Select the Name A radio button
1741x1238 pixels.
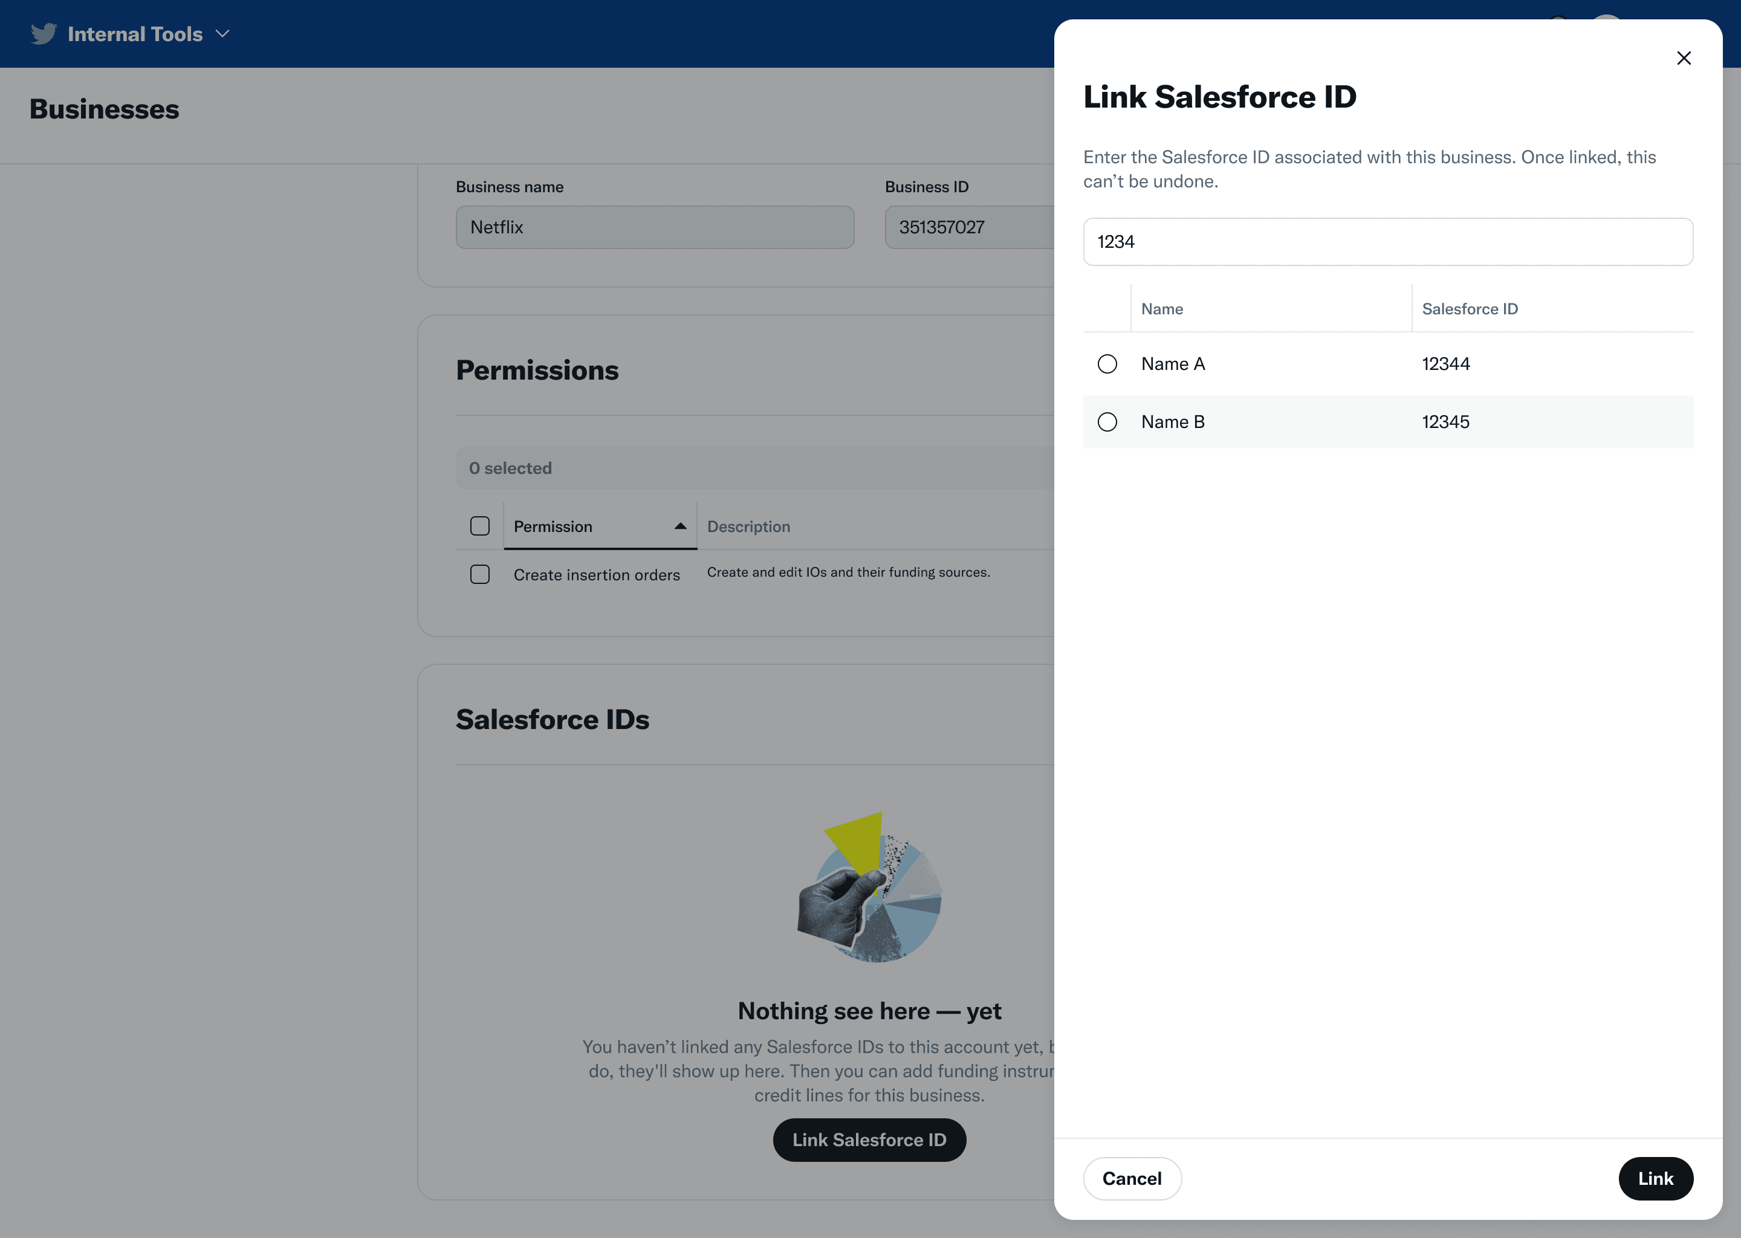[1107, 364]
